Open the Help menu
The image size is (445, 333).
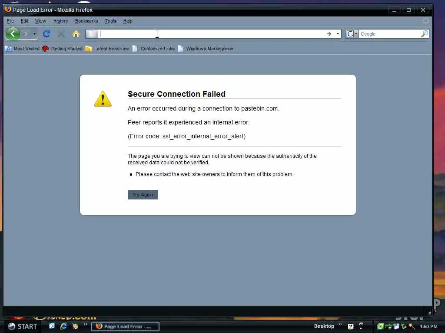pos(128,21)
